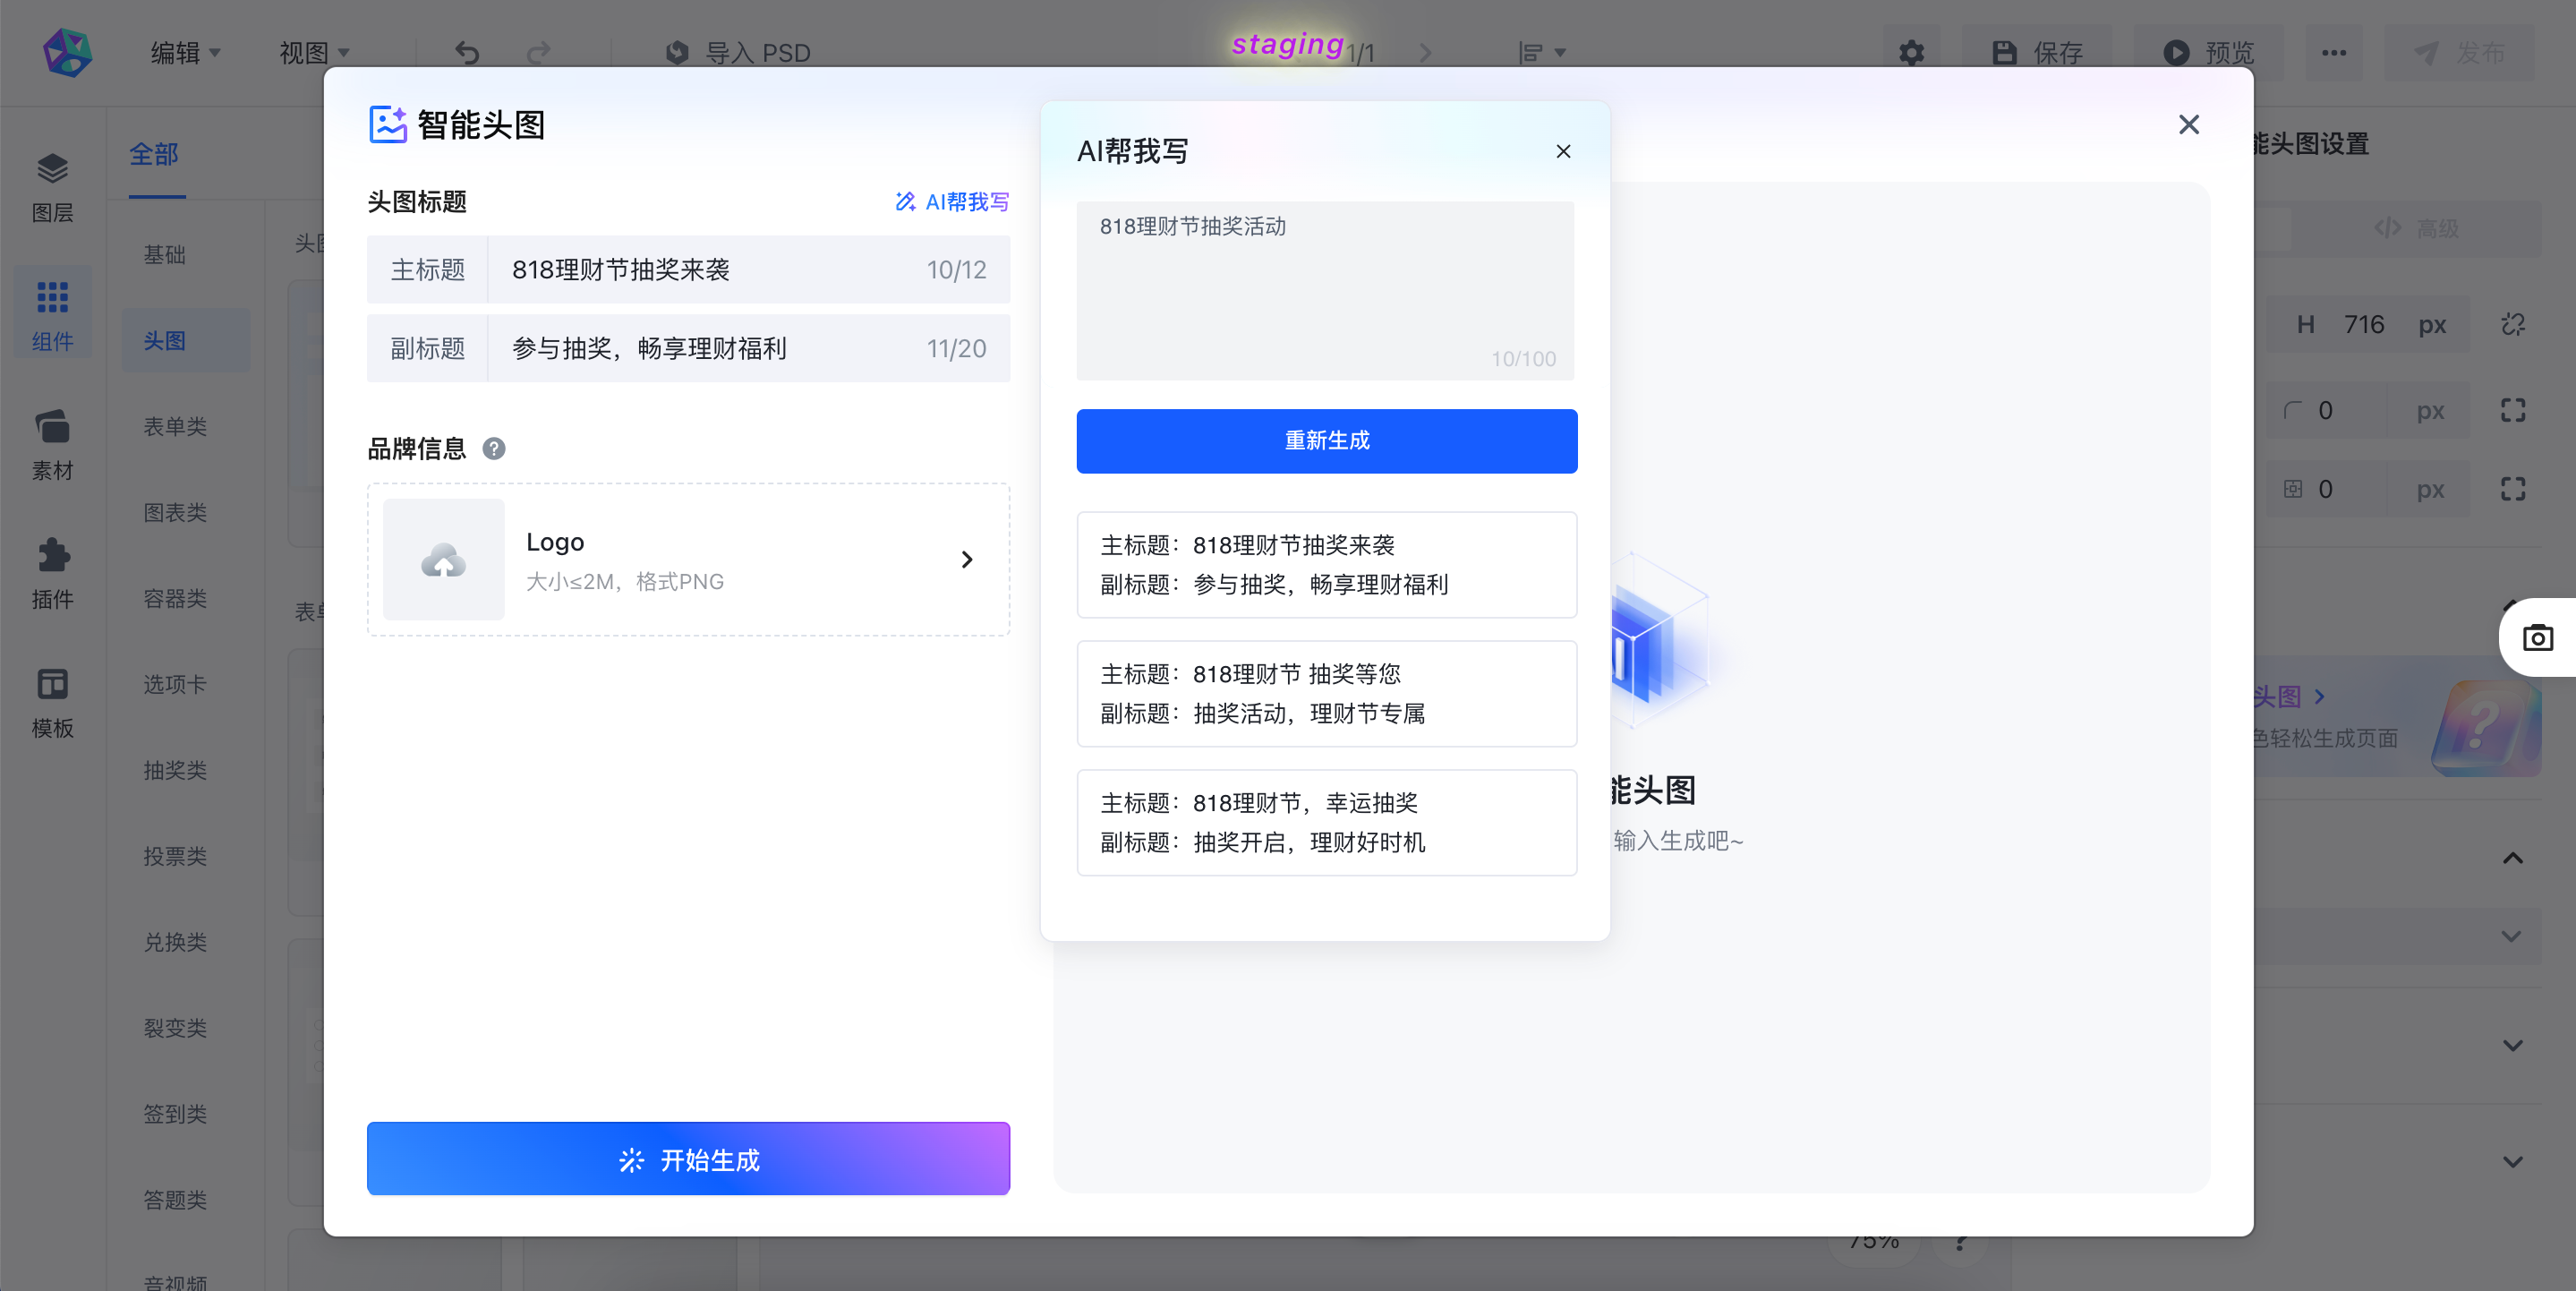Click the 预览 preview button
The image size is (2576, 1291).
coord(2209,52)
